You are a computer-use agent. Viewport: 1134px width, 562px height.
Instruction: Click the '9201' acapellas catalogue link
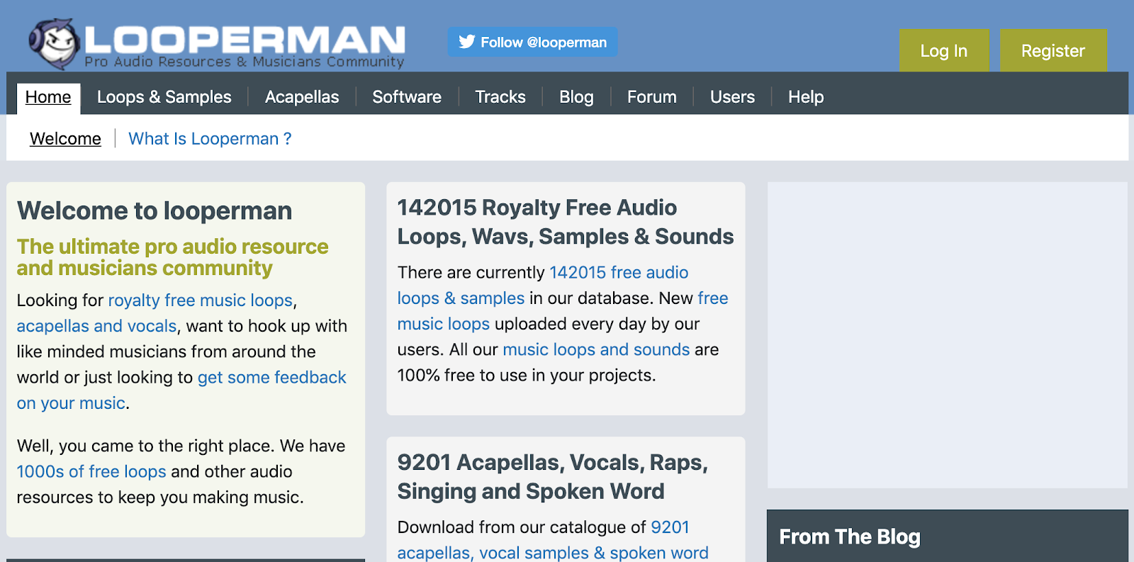click(x=670, y=527)
